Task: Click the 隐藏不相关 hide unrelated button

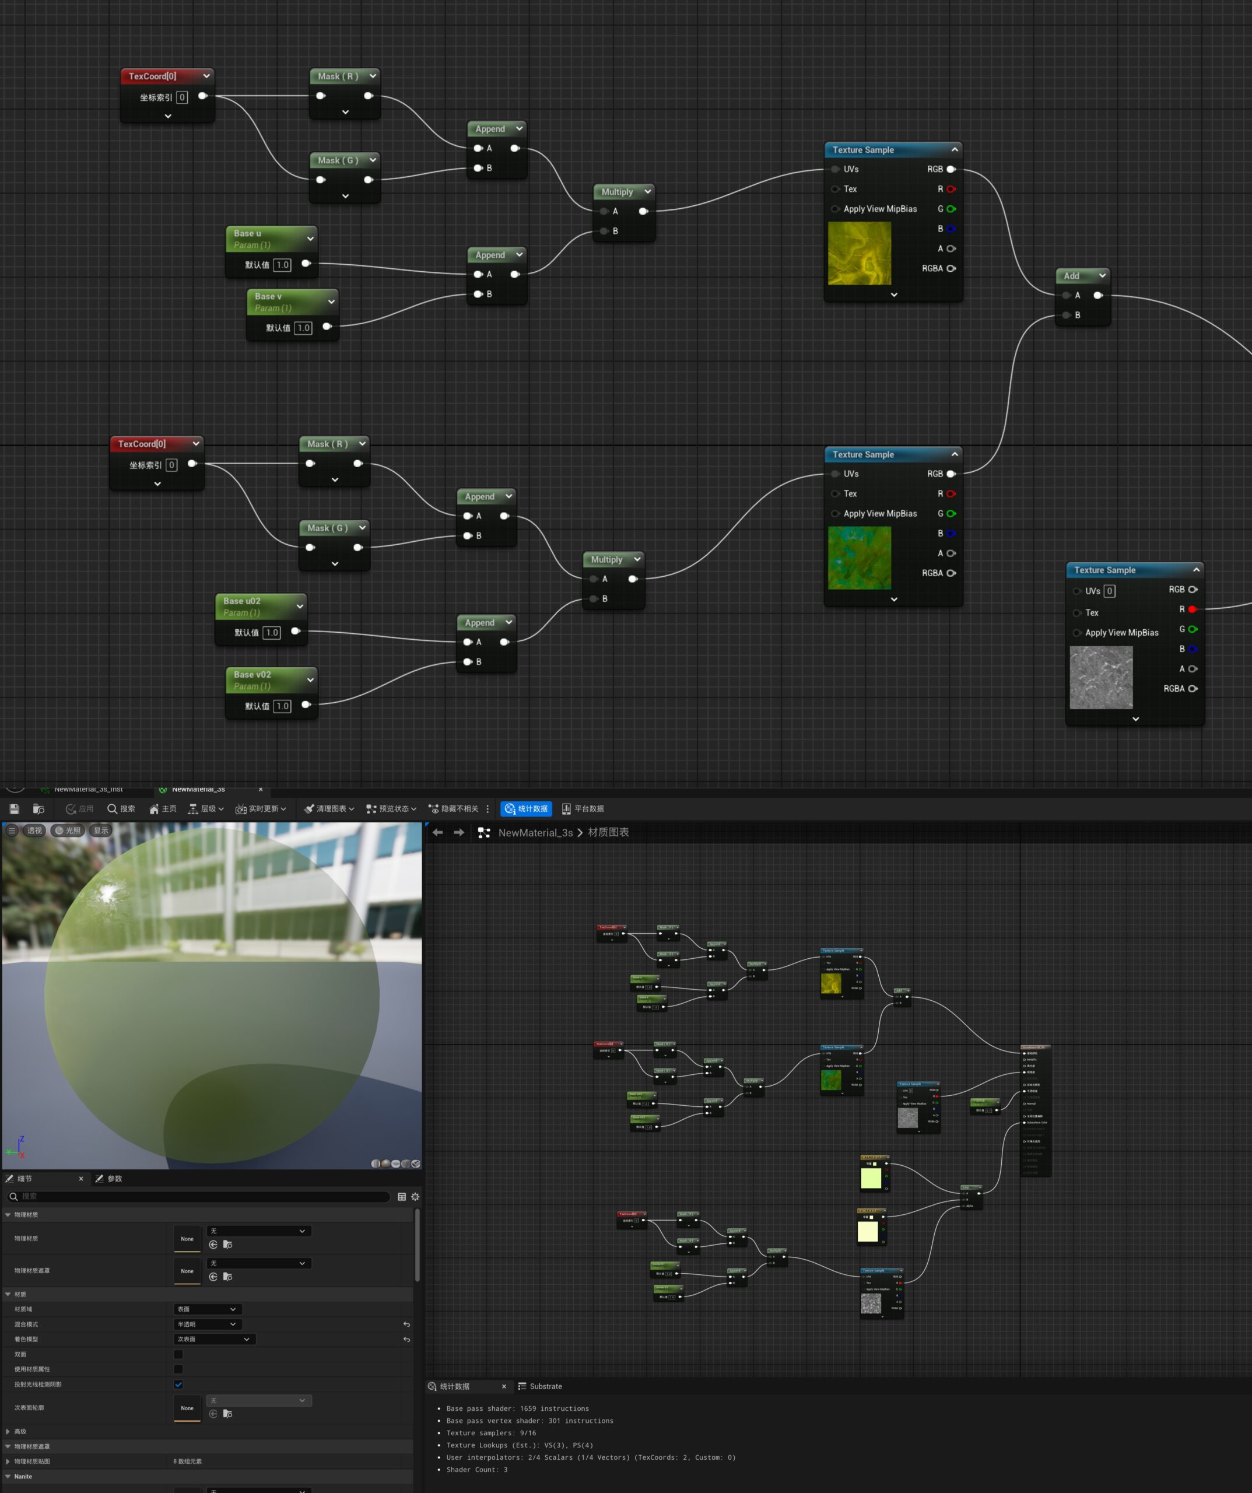Action: click(x=454, y=808)
